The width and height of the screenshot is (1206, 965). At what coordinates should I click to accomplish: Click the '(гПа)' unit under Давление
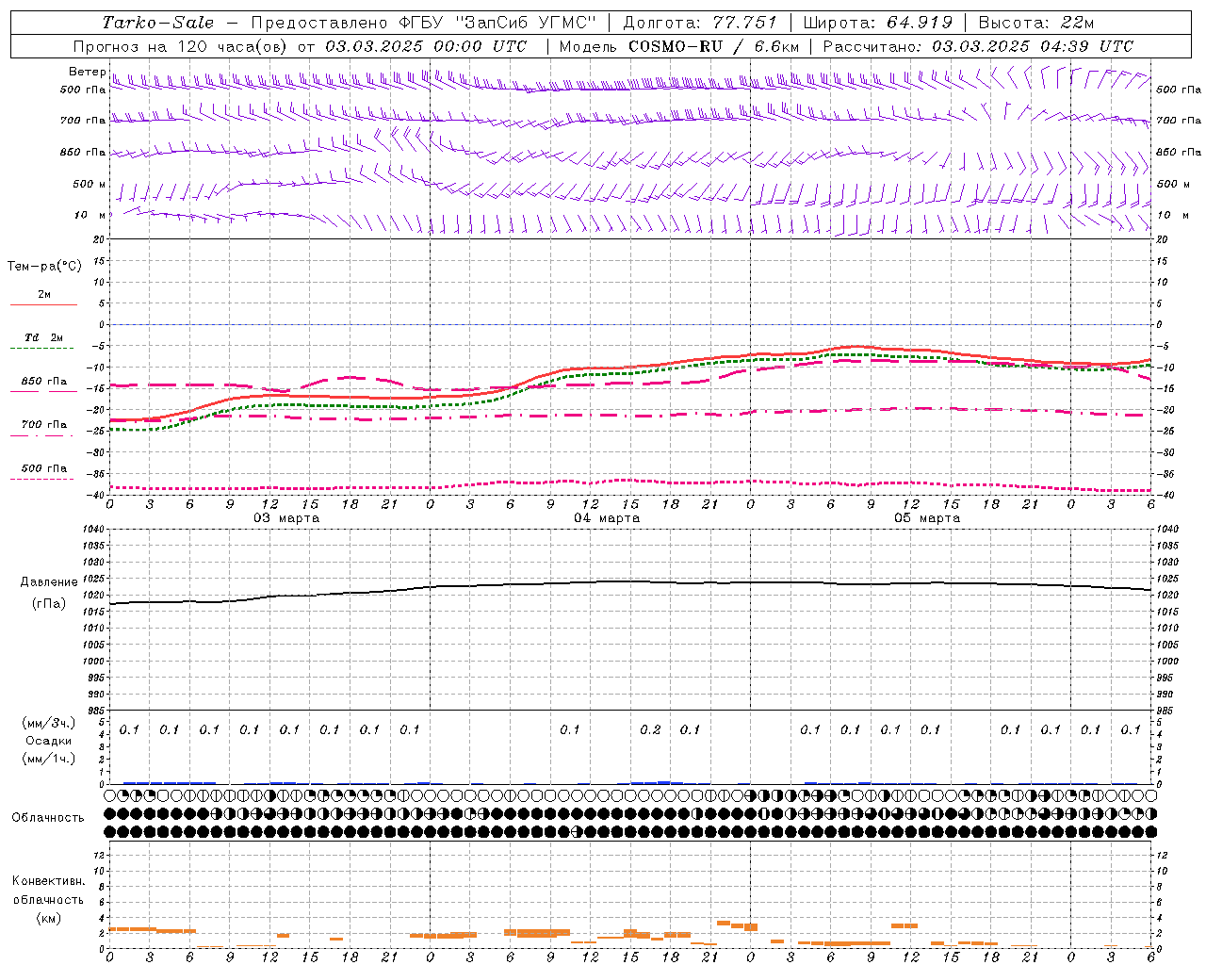pyautogui.click(x=49, y=604)
